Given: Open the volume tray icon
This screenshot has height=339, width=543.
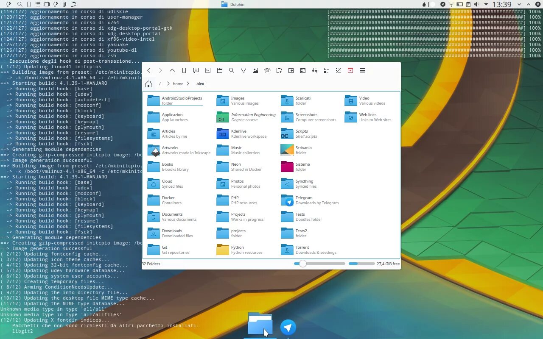Looking at the screenshot, I should click(x=476, y=4).
